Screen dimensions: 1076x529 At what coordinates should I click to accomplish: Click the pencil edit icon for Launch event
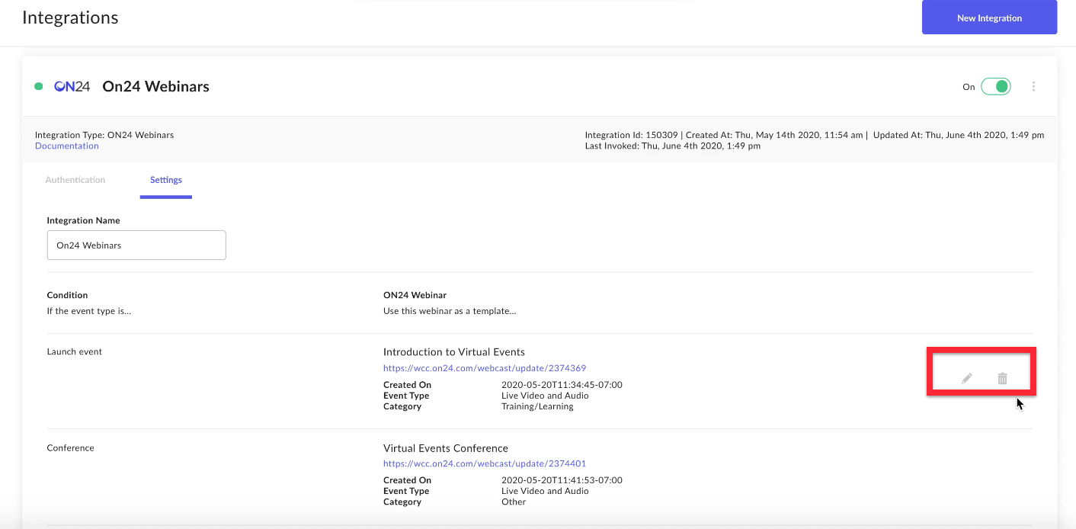coord(966,378)
